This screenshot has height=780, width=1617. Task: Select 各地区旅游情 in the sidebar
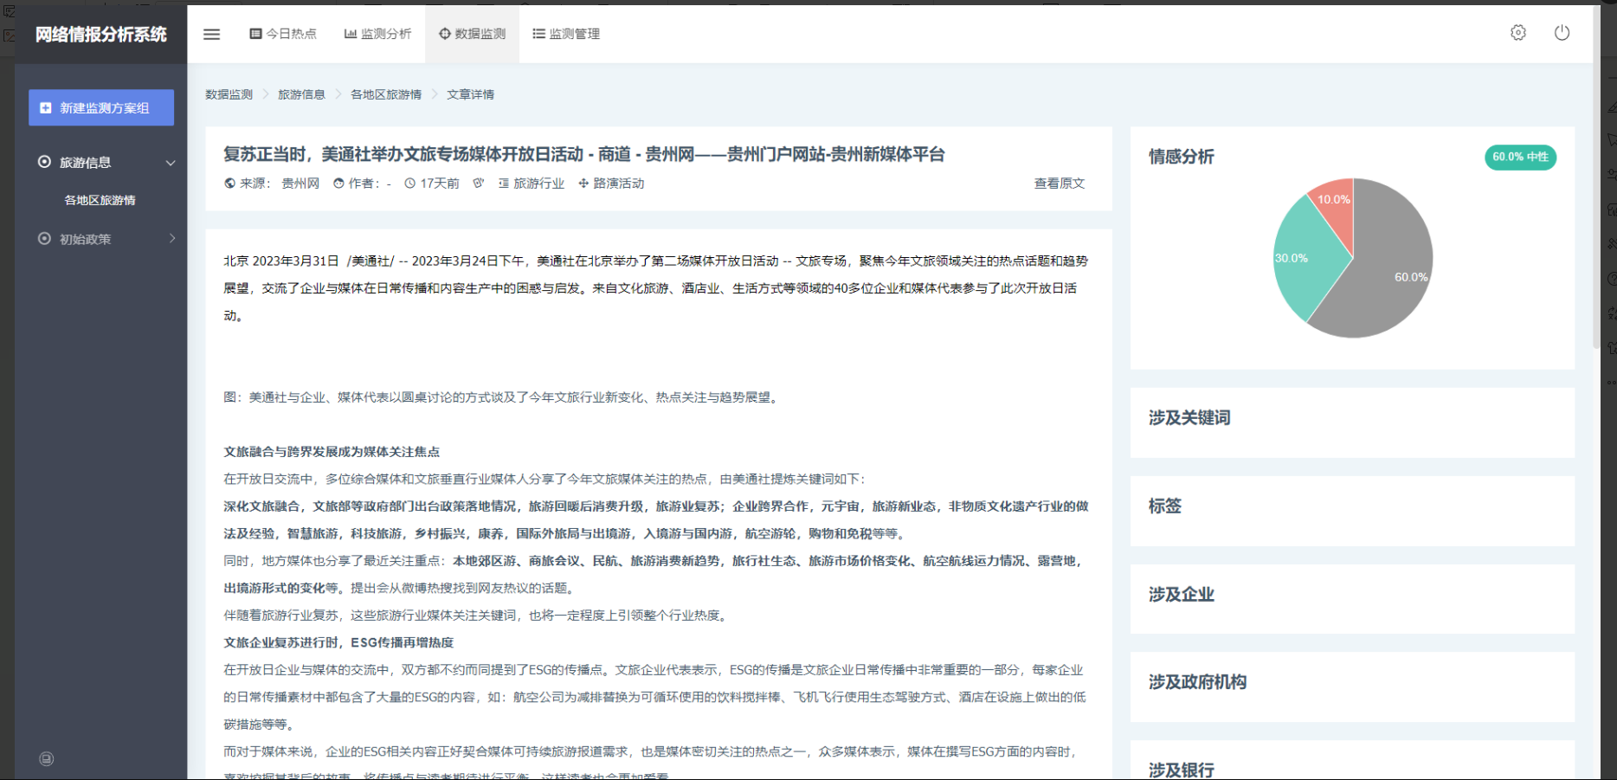point(100,200)
